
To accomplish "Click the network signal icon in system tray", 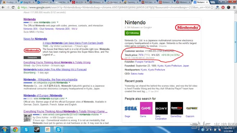I will click(207, 130).
